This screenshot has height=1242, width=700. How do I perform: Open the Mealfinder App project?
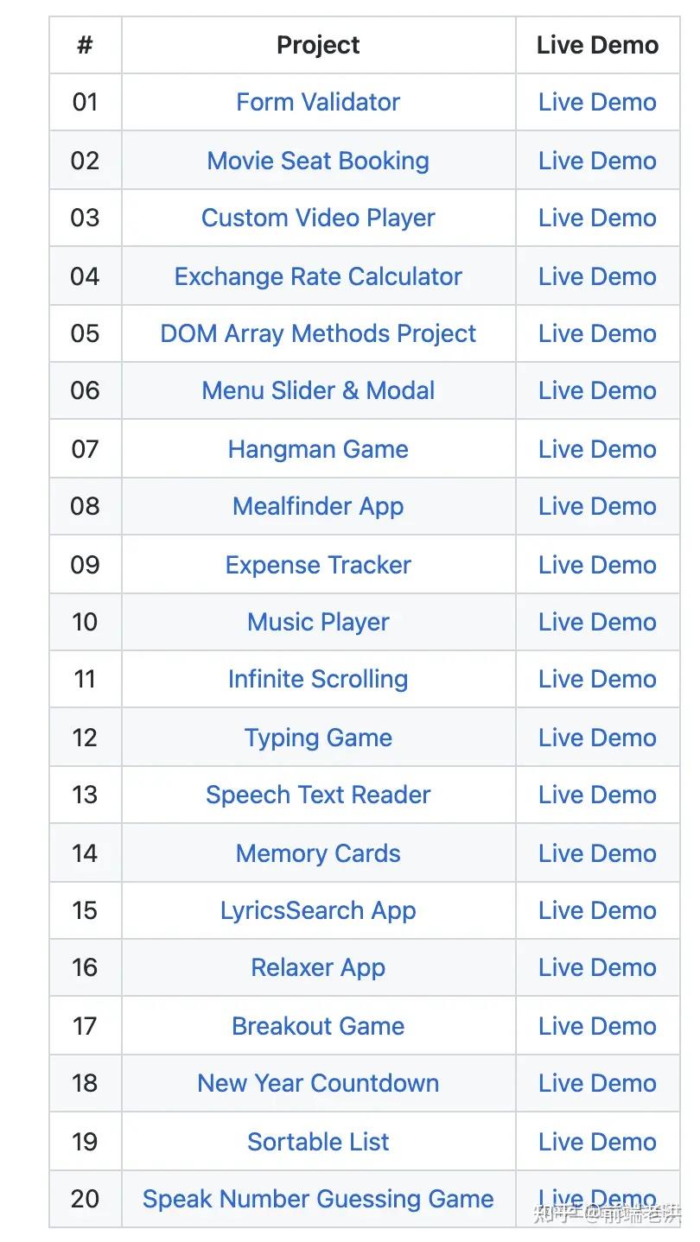point(318,506)
